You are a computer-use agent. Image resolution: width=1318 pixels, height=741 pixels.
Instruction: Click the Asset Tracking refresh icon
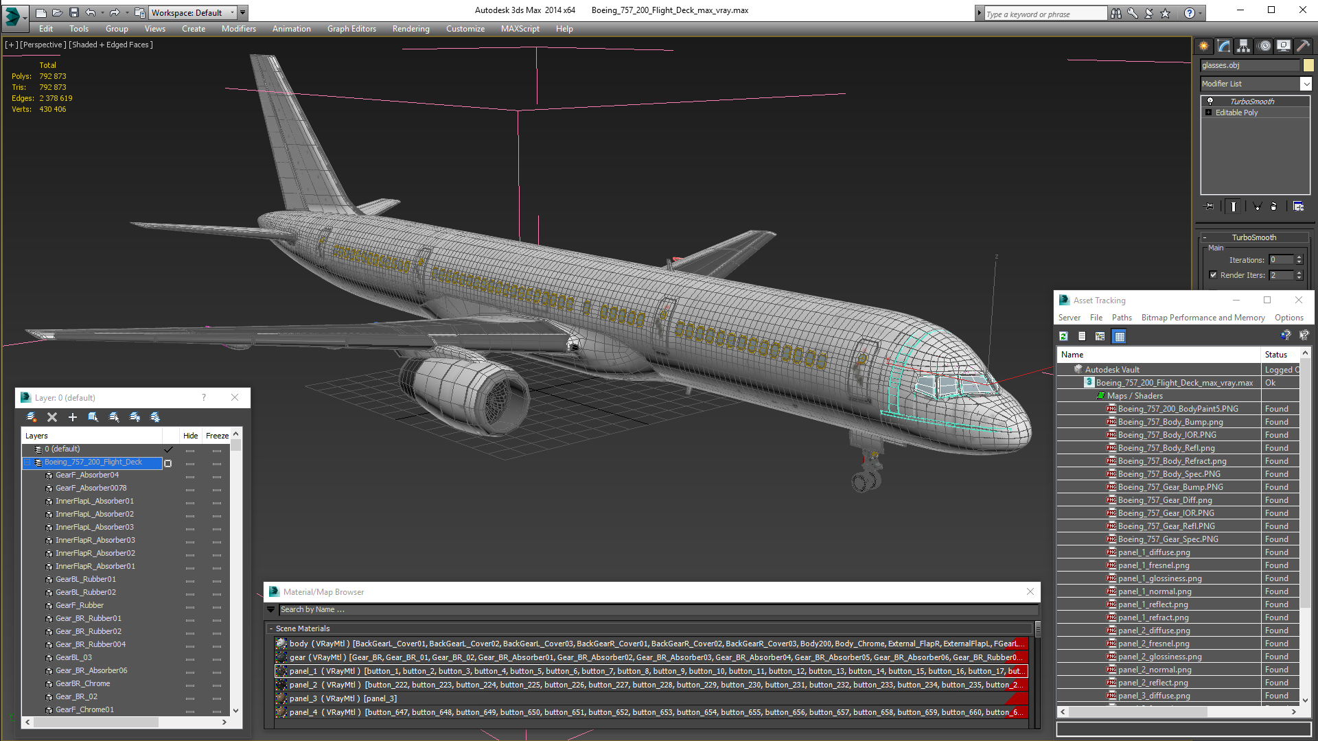[1063, 336]
